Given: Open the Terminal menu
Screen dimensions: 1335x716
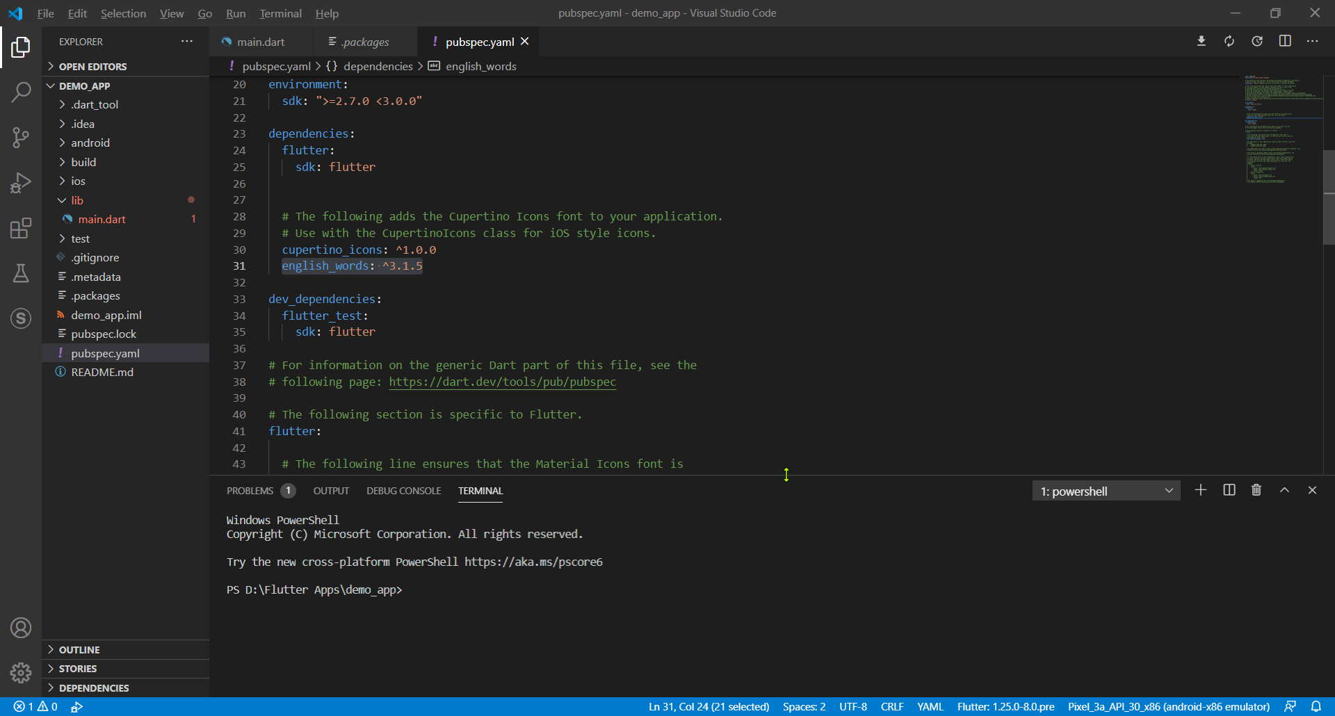Looking at the screenshot, I should point(280,13).
